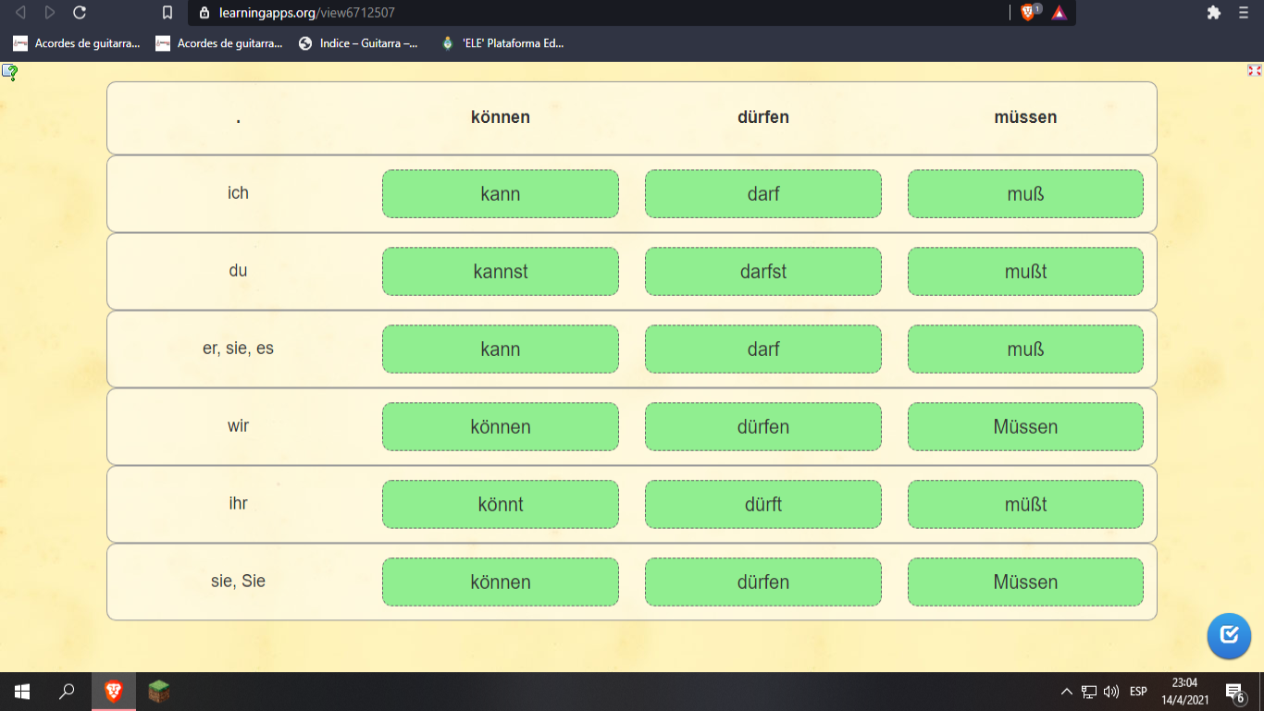Select the 'kannst' answer tile
The width and height of the screenshot is (1264, 711).
[x=500, y=272]
